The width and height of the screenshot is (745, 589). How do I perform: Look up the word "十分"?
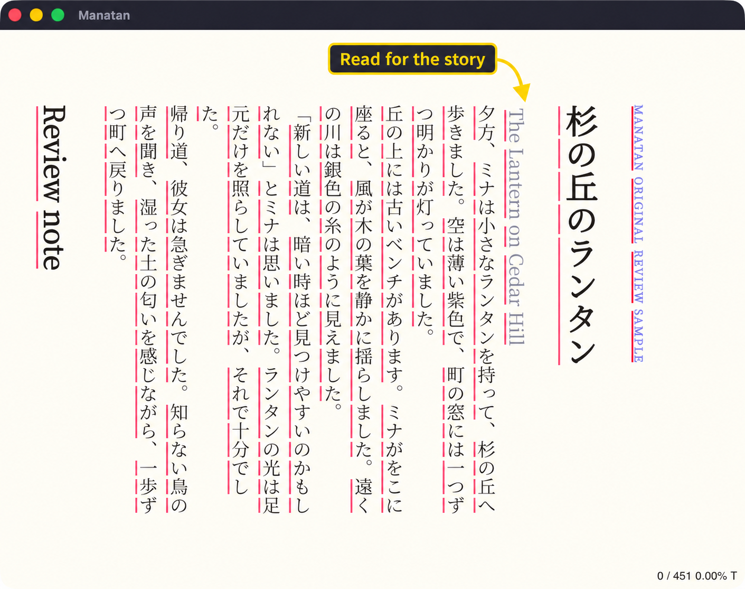coord(241,440)
